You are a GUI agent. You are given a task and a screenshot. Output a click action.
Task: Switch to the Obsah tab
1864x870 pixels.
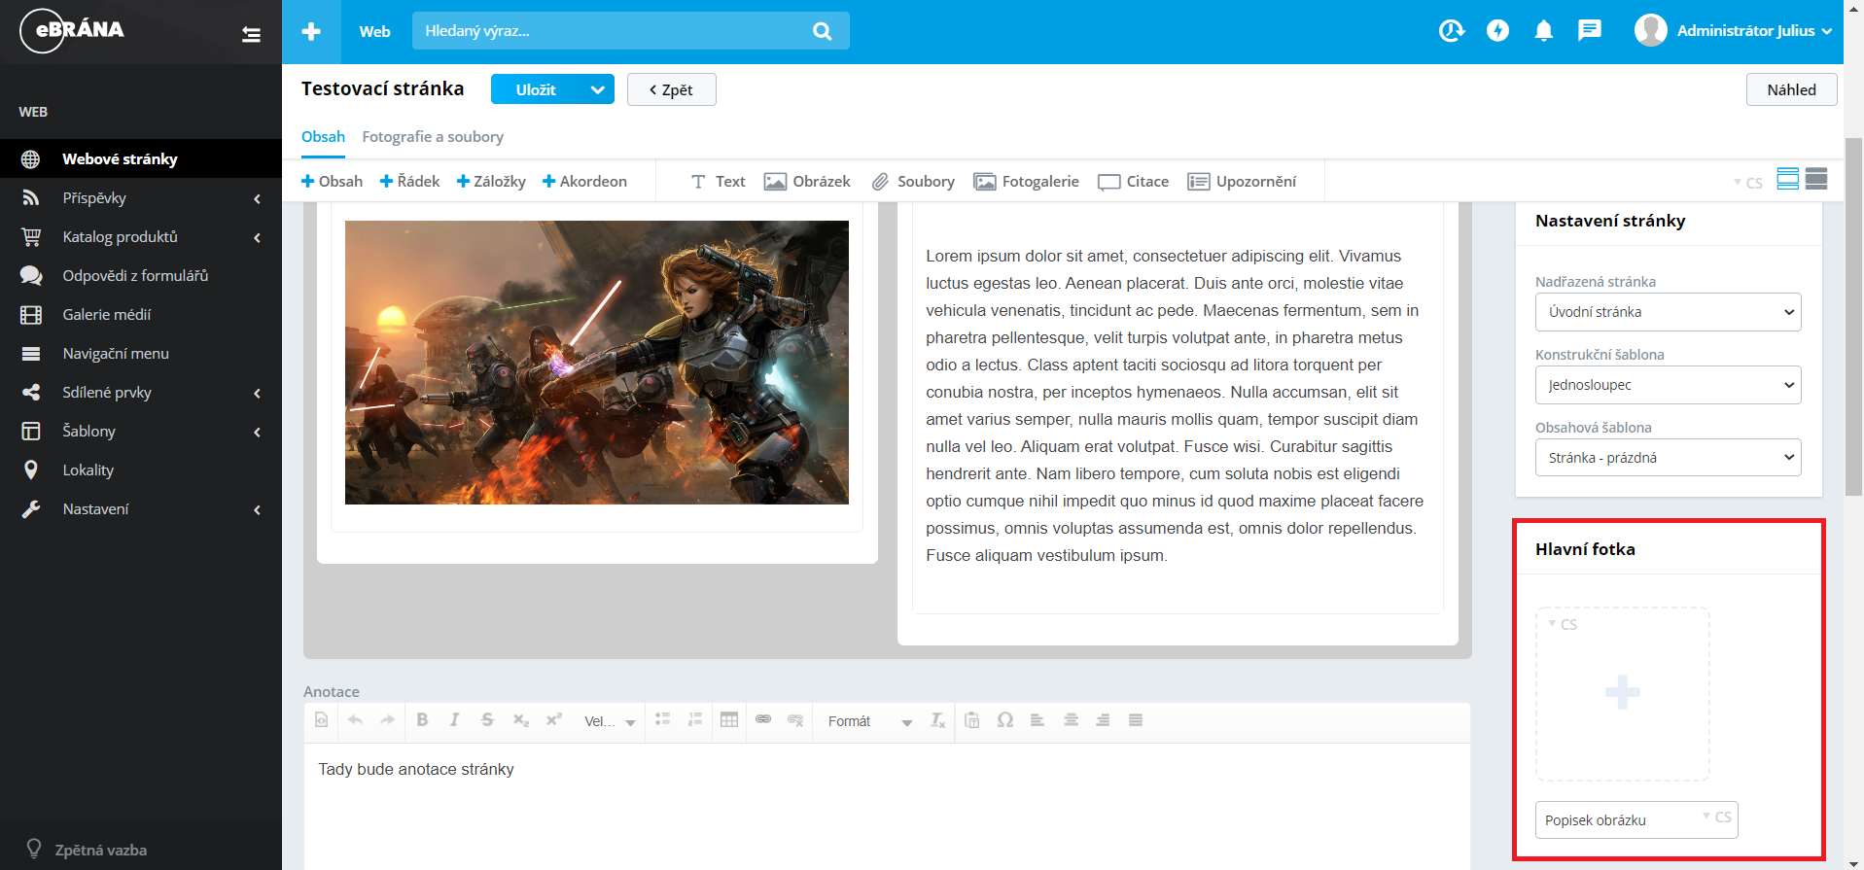(x=323, y=137)
